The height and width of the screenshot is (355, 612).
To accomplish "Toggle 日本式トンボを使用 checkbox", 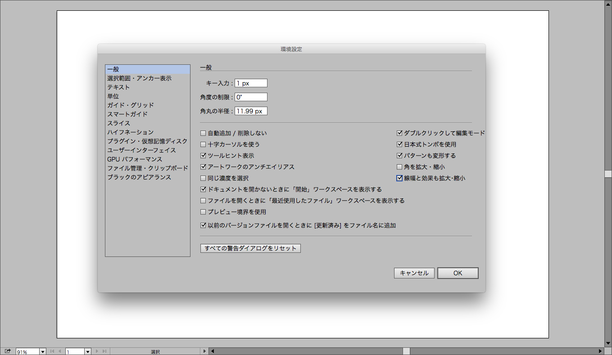I will tap(399, 144).
